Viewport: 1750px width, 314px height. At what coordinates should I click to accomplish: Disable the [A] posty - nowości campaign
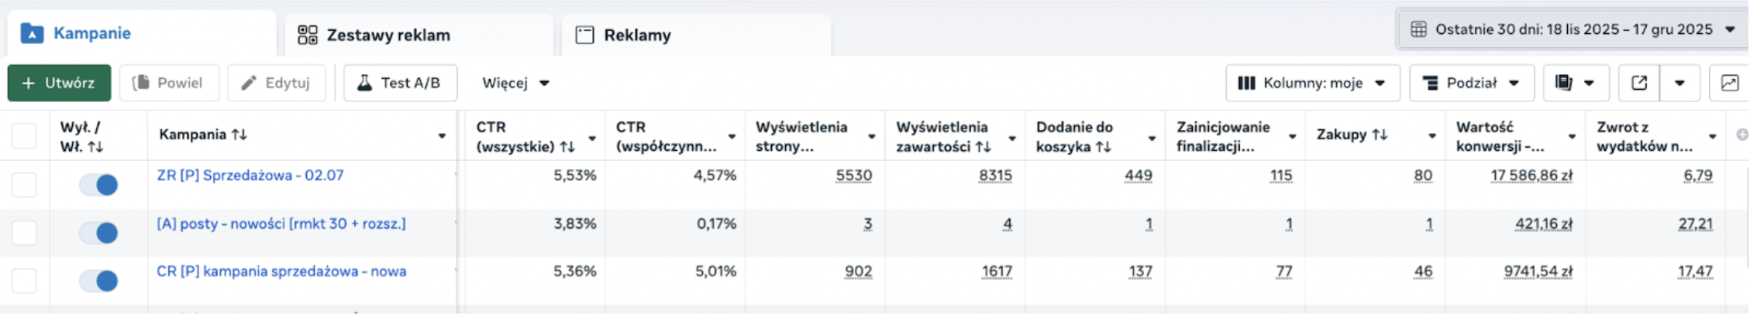(x=99, y=232)
